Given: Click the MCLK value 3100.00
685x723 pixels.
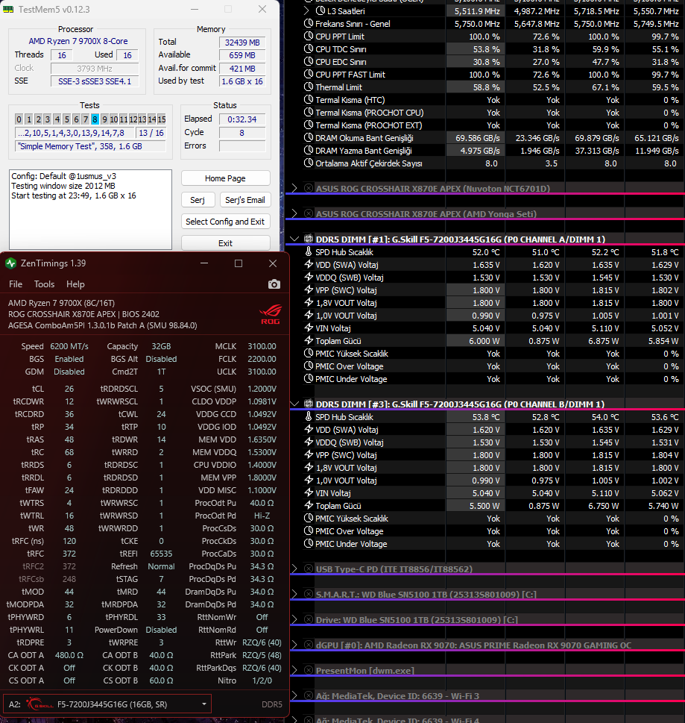Looking at the screenshot, I should (262, 345).
